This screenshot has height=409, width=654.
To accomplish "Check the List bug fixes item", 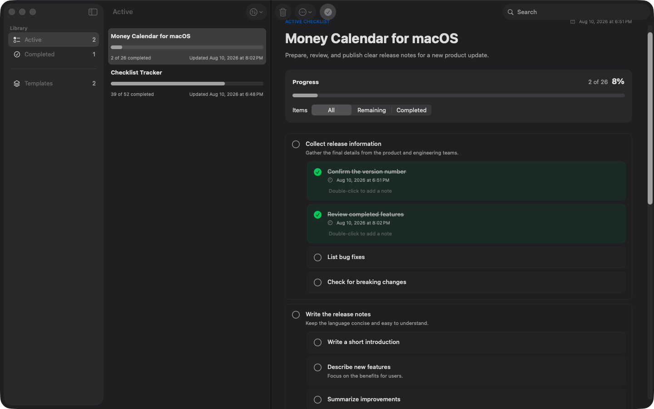I will click(318, 258).
